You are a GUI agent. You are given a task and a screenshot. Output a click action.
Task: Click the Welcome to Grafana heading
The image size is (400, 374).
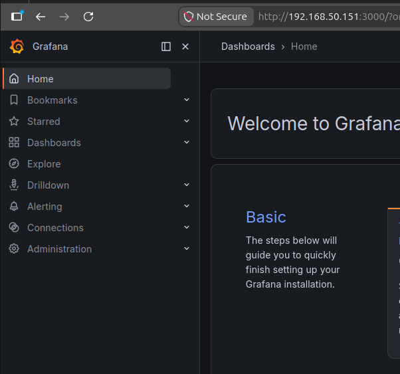pos(314,124)
